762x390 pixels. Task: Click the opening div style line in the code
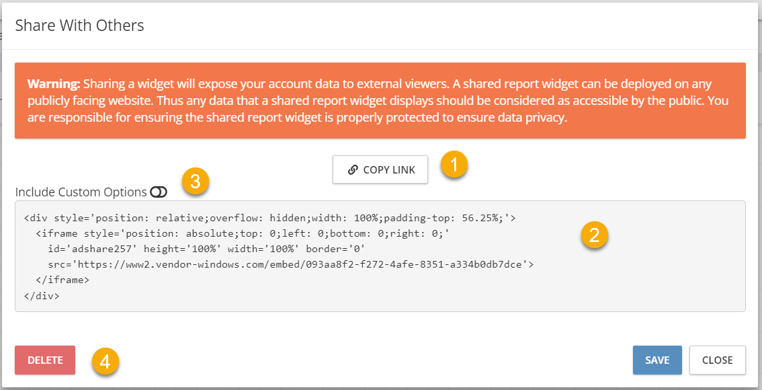click(x=269, y=218)
